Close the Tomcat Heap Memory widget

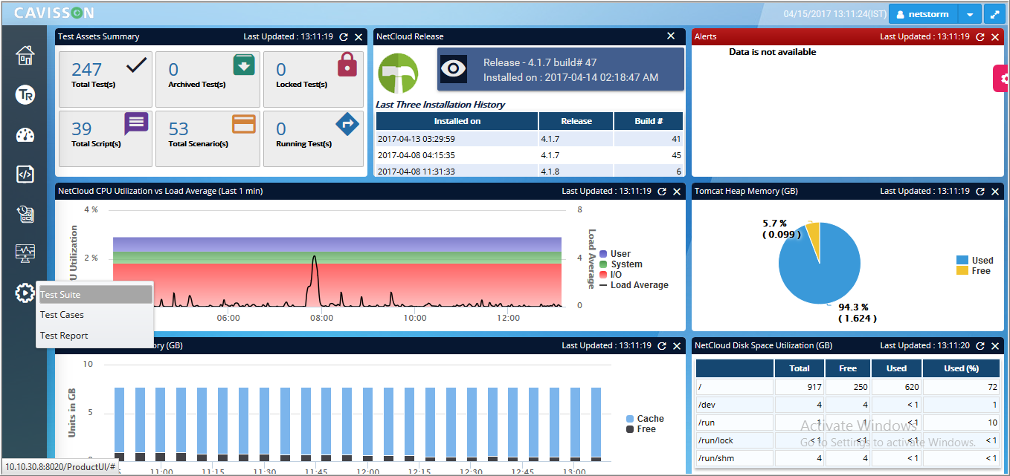tap(995, 191)
